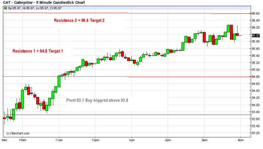Click the 4pm time axis label
Viewport: 263px width, 149px height.
tap(241, 140)
